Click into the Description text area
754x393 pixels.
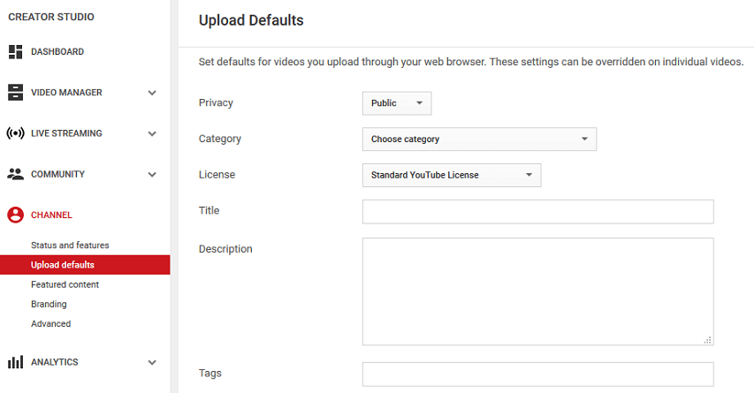537,291
